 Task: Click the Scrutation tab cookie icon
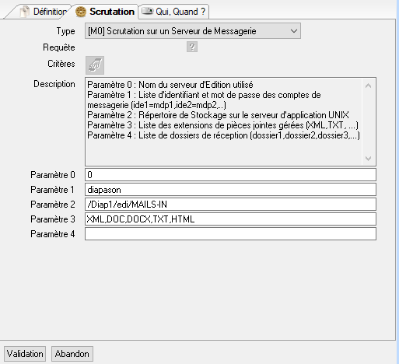pos(81,12)
